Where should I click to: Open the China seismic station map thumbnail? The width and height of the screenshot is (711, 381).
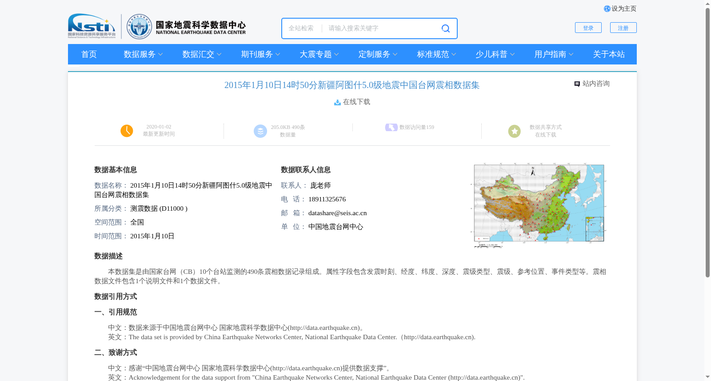(539, 205)
